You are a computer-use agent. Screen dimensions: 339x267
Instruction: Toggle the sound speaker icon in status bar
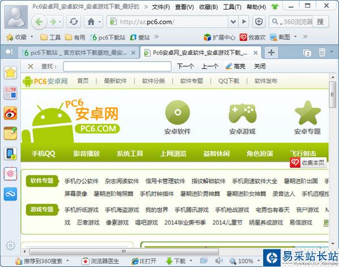pyautogui.click(x=219, y=261)
